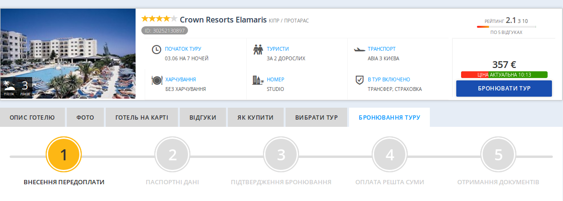Click the building room type icon
The width and height of the screenshot is (563, 201).
tap(258, 80)
